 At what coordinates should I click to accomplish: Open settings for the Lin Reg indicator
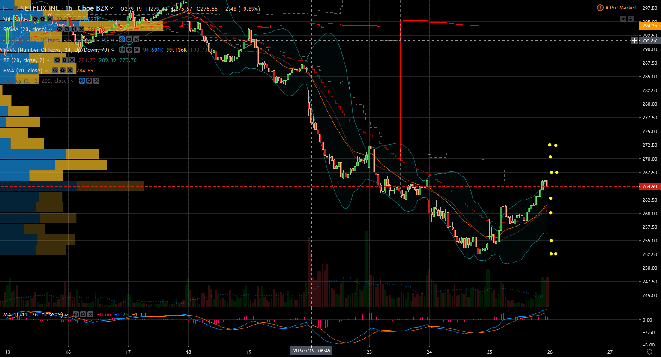(89, 81)
